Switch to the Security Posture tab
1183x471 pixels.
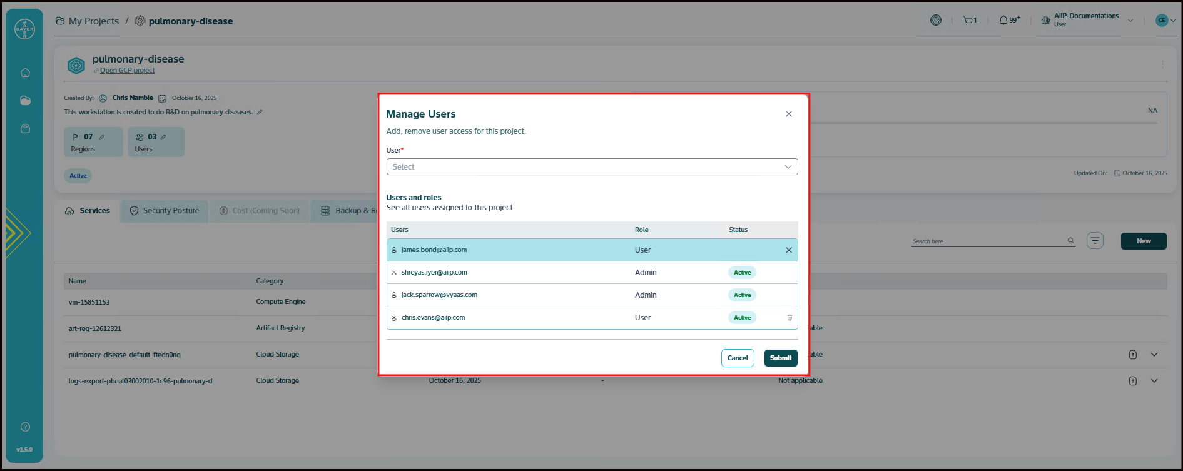[165, 211]
